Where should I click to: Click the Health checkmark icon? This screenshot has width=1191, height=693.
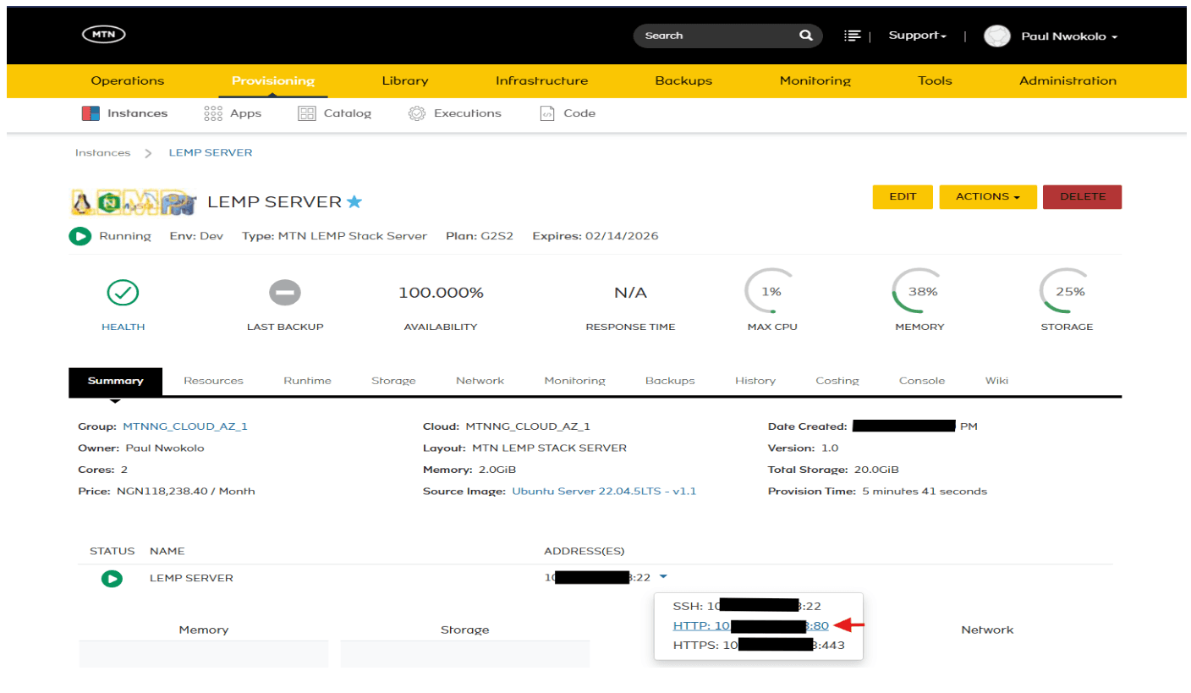click(x=123, y=293)
